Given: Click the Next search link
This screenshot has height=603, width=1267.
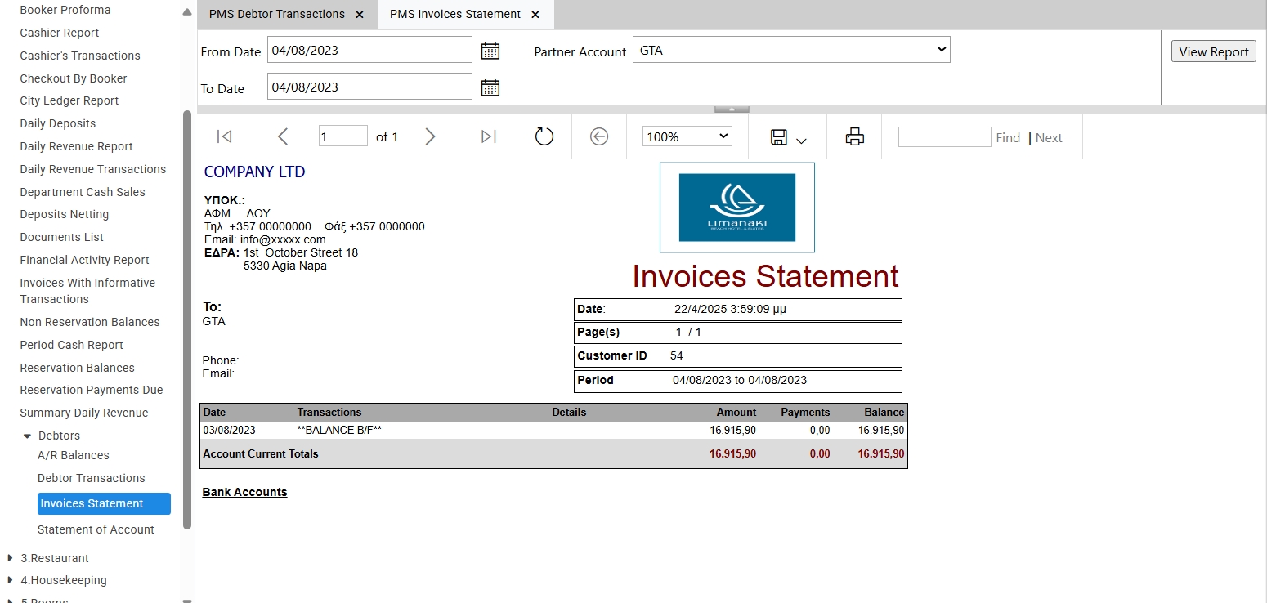Looking at the screenshot, I should tap(1049, 138).
